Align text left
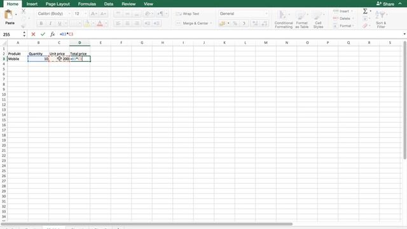This screenshot has width=407, height=229. [x=118, y=24]
